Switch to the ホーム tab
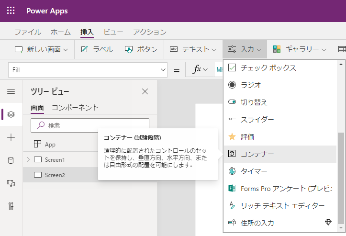Image resolution: width=346 pixels, height=236 pixels. point(60,32)
